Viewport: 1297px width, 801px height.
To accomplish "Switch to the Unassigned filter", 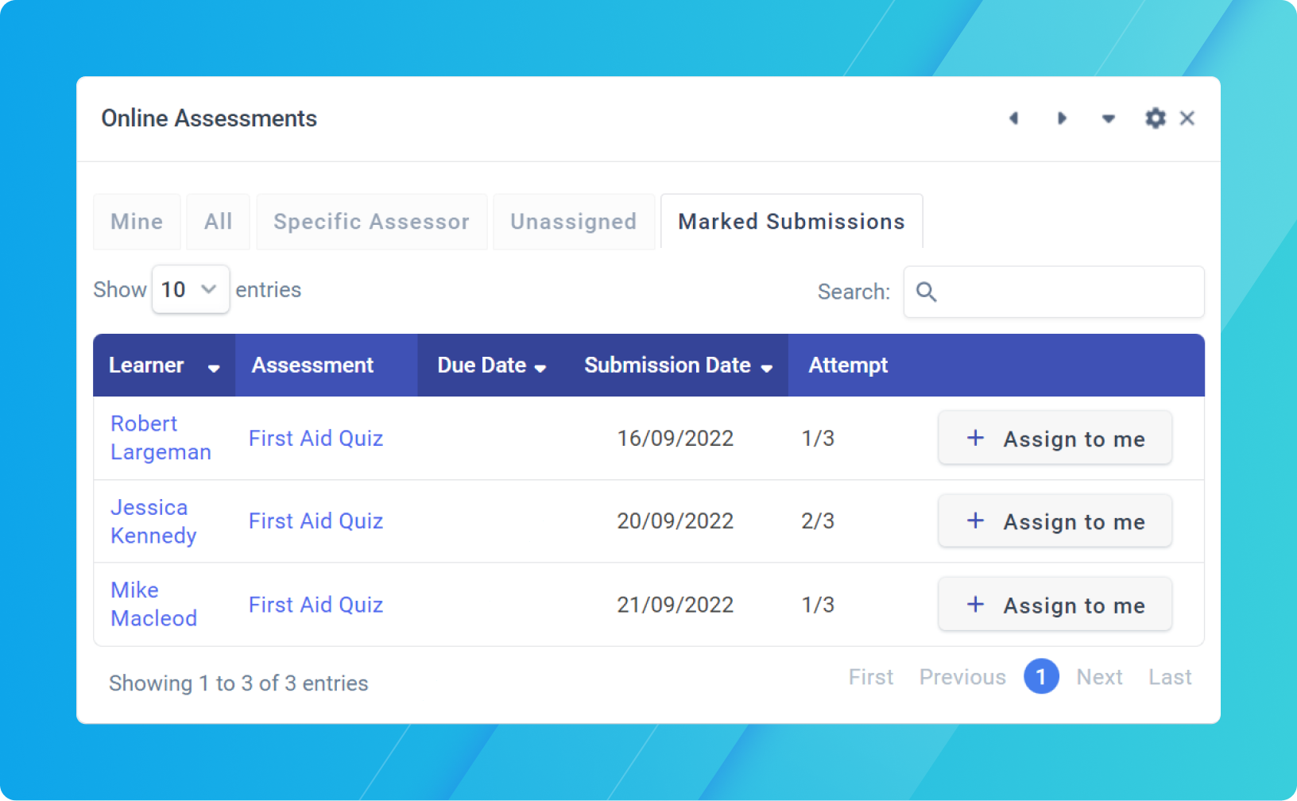I will pyautogui.click(x=573, y=222).
